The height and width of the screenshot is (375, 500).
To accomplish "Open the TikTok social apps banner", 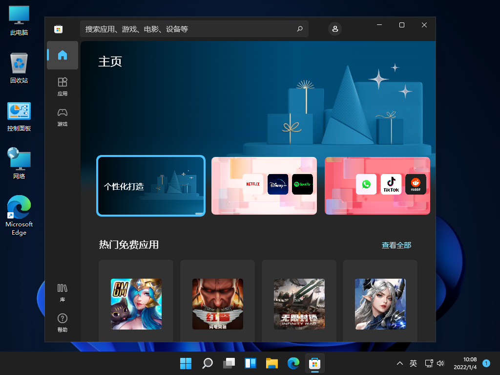I will [x=377, y=186].
